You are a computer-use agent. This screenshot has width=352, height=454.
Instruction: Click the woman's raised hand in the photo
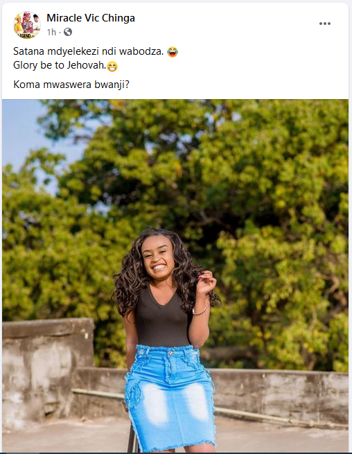[206, 282]
